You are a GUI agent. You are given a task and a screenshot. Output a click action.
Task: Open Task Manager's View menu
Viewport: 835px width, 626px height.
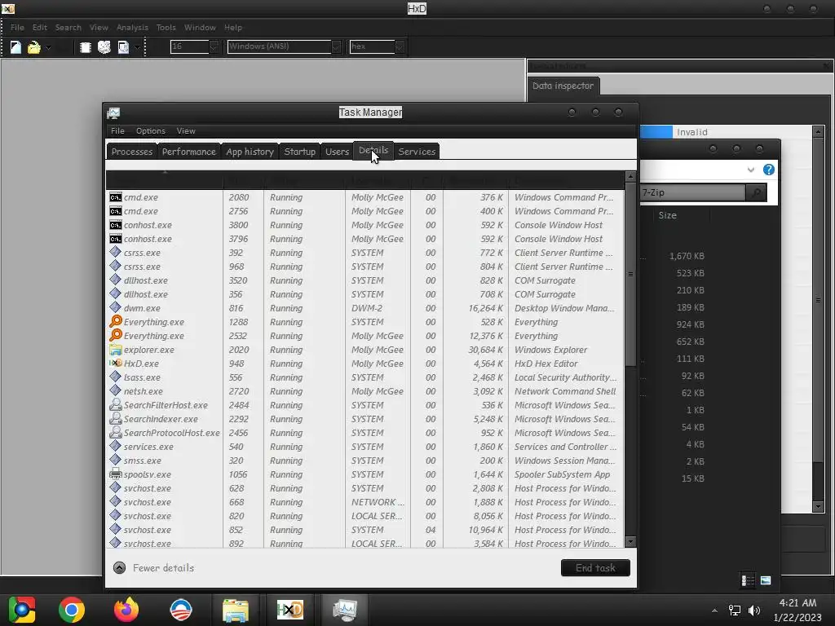[x=186, y=131]
